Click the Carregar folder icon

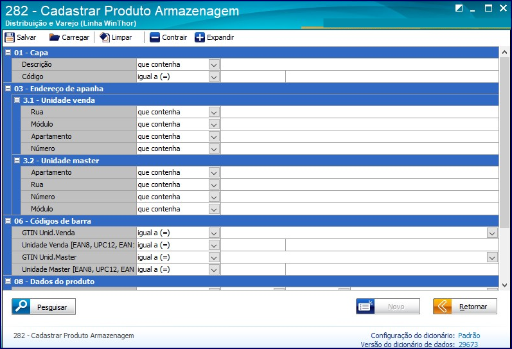click(x=54, y=37)
